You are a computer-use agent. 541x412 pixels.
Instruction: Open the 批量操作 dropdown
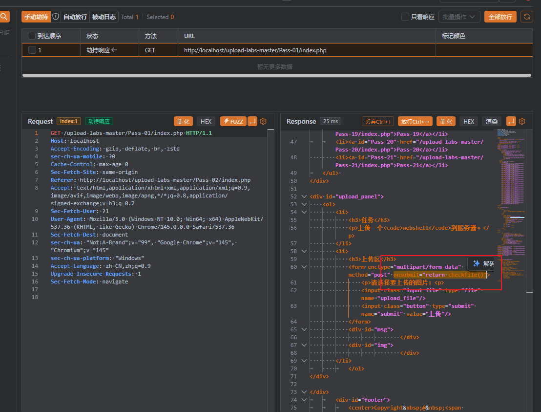(x=459, y=17)
